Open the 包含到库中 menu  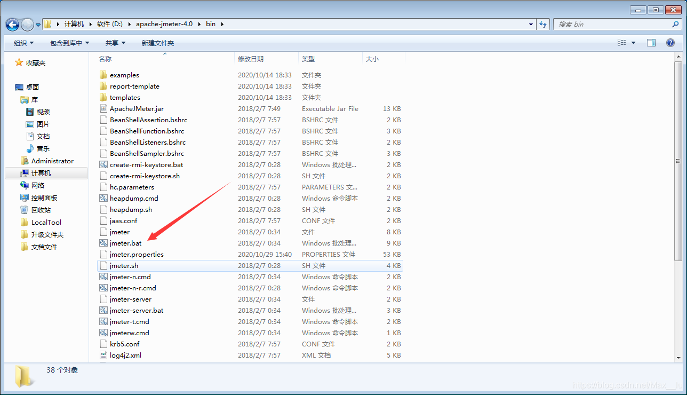click(x=69, y=43)
